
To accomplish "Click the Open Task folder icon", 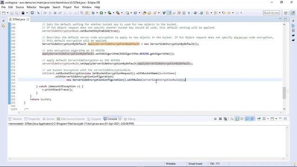I will click(149, 13).
